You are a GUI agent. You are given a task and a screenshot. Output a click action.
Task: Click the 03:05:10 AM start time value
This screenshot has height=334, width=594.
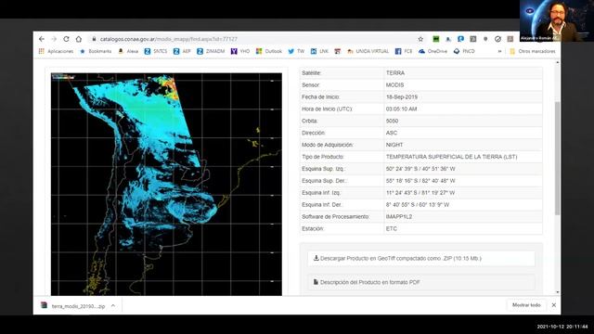coord(401,109)
